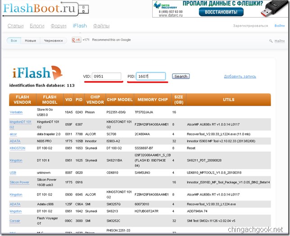Viewport: 290px width, 236px height.
Task: Select the Новые filter tab
Action: 31,40
